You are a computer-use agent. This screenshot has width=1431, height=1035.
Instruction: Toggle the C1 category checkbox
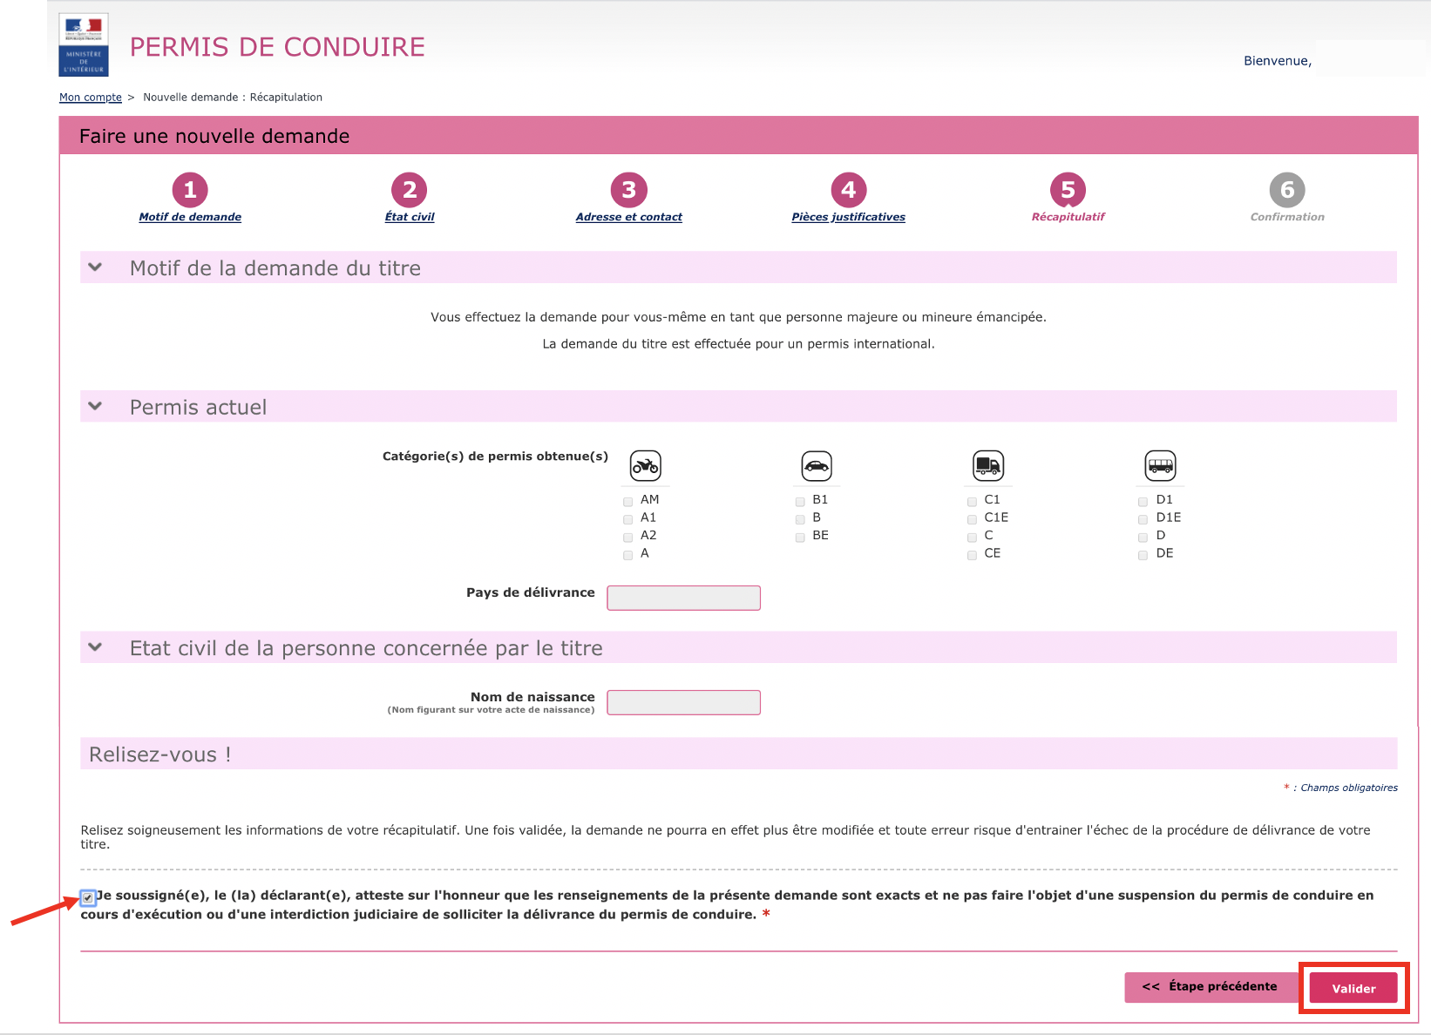(x=972, y=502)
